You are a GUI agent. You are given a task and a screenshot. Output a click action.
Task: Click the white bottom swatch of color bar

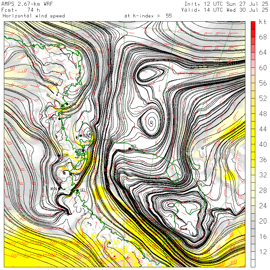(x=253, y=263)
